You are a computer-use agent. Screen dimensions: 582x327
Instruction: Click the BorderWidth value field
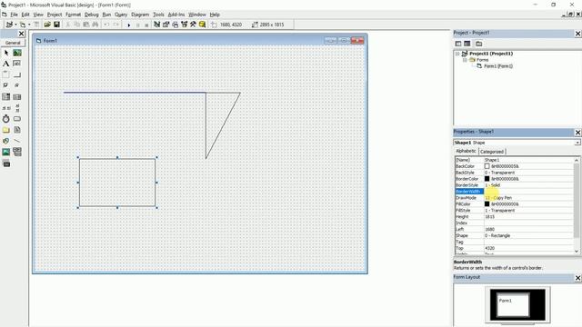[528, 192]
